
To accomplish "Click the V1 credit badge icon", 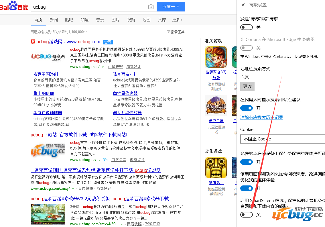I will (105, 160).
